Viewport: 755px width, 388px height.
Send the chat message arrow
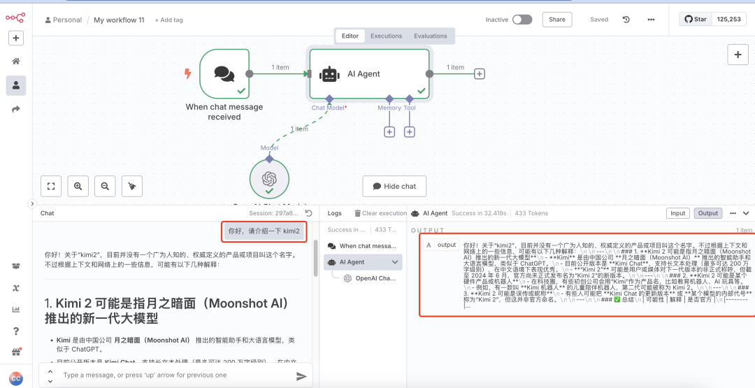(x=301, y=376)
